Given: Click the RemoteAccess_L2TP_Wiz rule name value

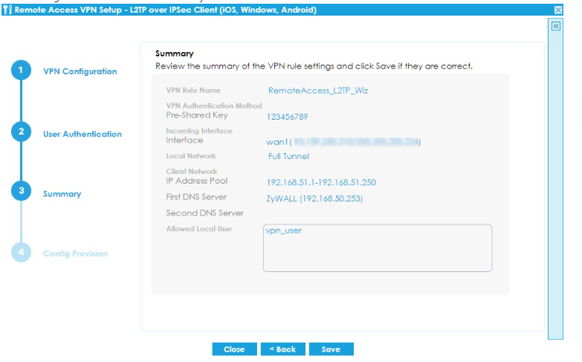Looking at the screenshot, I should [x=318, y=91].
